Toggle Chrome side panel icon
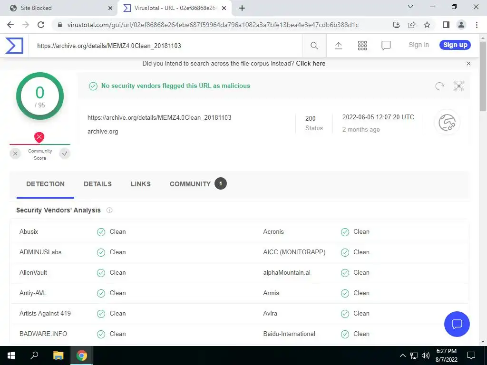 tap(446, 25)
